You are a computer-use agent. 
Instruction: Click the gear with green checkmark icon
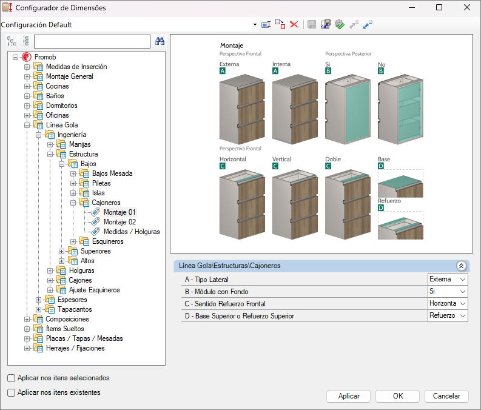pyautogui.click(x=340, y=24)
